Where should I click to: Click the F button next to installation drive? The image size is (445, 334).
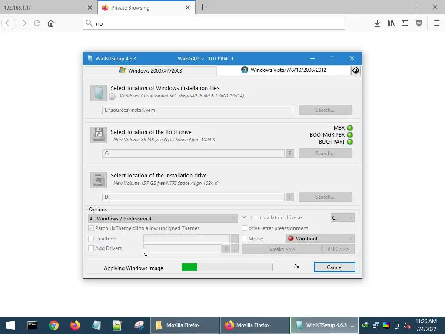click(290, 197)
